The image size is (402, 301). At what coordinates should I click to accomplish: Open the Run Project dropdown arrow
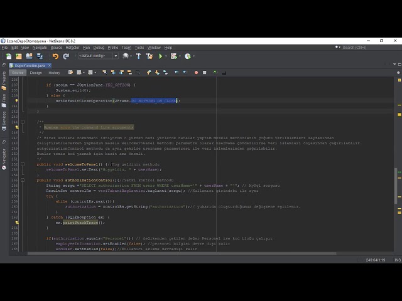coord(166,56)
